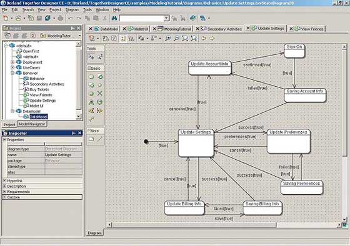Collapse the Basic palette section
Image resolution: width=350 pixels, height=246 pixels.
click(x=89, y=68)
